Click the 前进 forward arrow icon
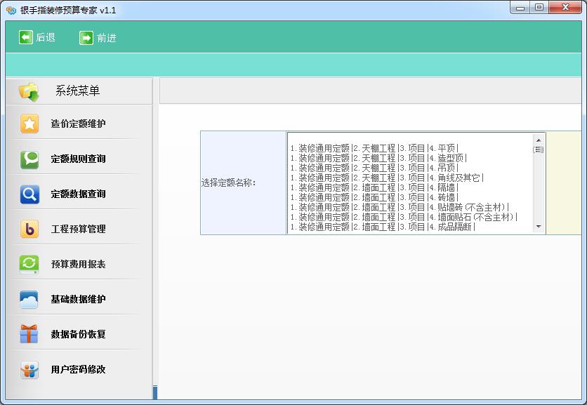 [x=86, y=38]
